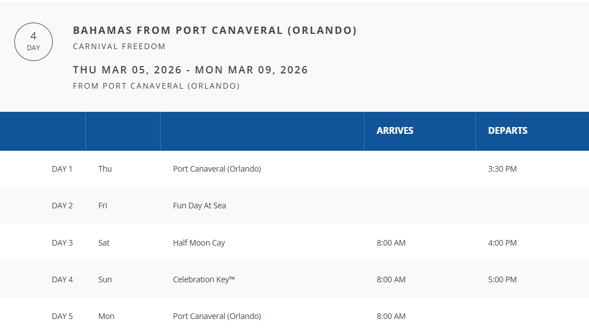
Task: Click the 4 DAY circle badge
Action: click(x=33, y=42)
